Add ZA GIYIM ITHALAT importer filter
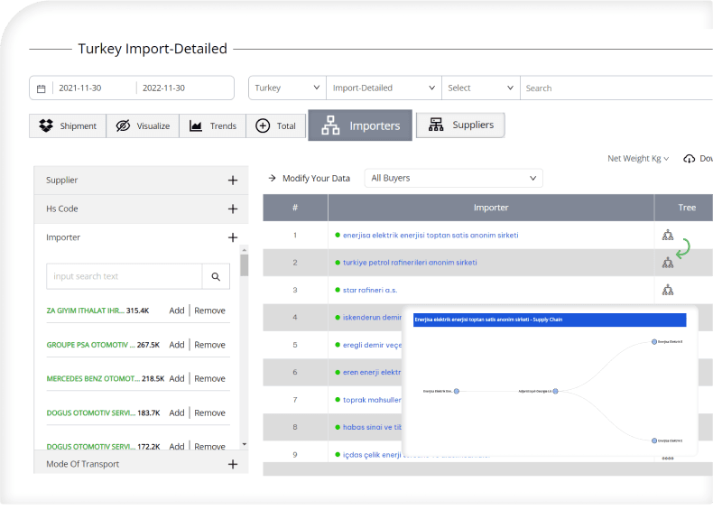Screen dimensions: 713x510 [176, 311]
